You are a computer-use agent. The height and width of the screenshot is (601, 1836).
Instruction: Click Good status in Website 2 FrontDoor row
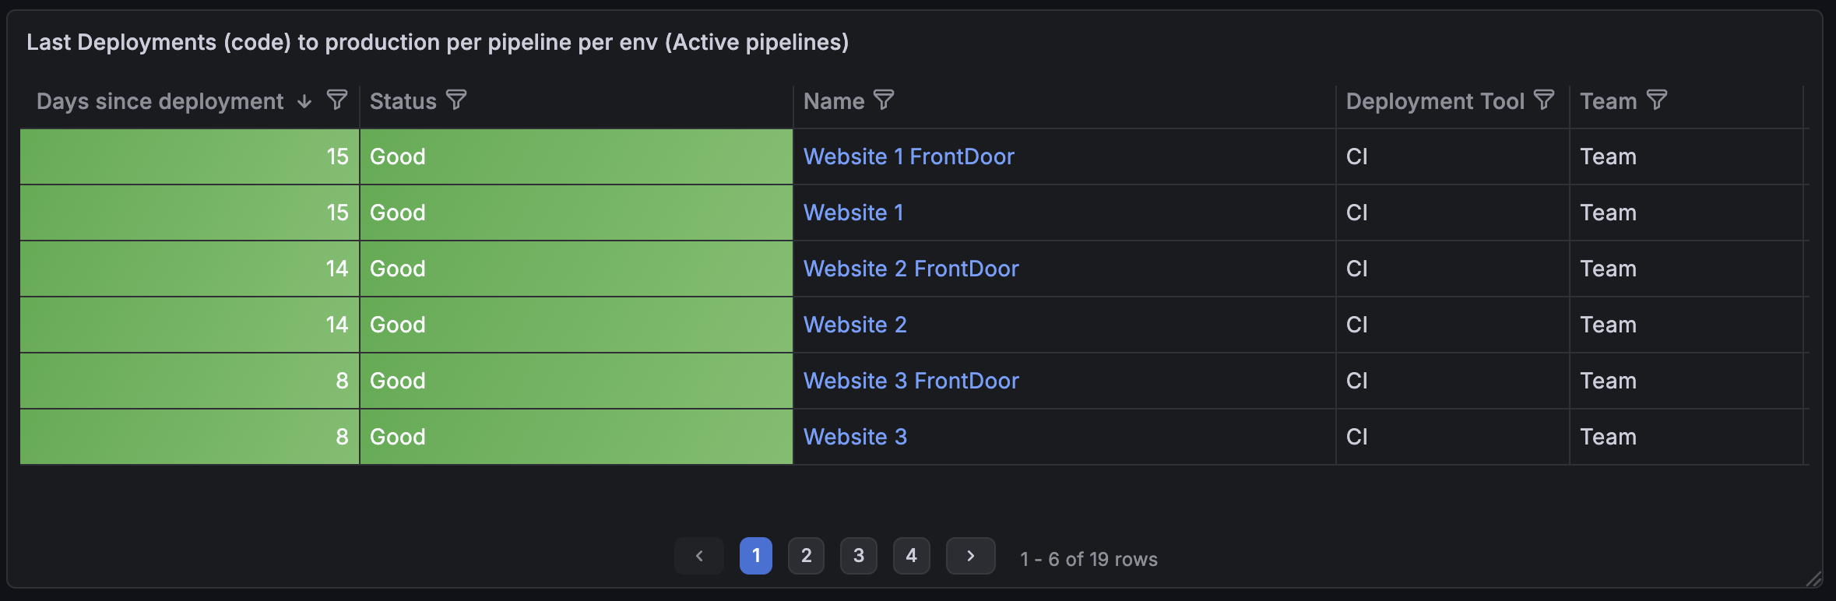coord(576,269)
